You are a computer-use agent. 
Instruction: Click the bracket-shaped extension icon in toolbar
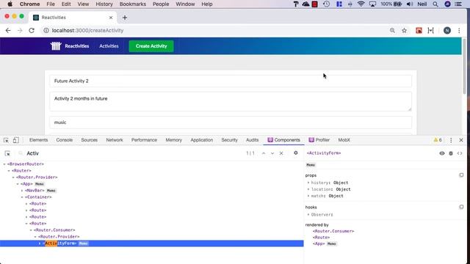pyautogui.click(x=431, y=31)
